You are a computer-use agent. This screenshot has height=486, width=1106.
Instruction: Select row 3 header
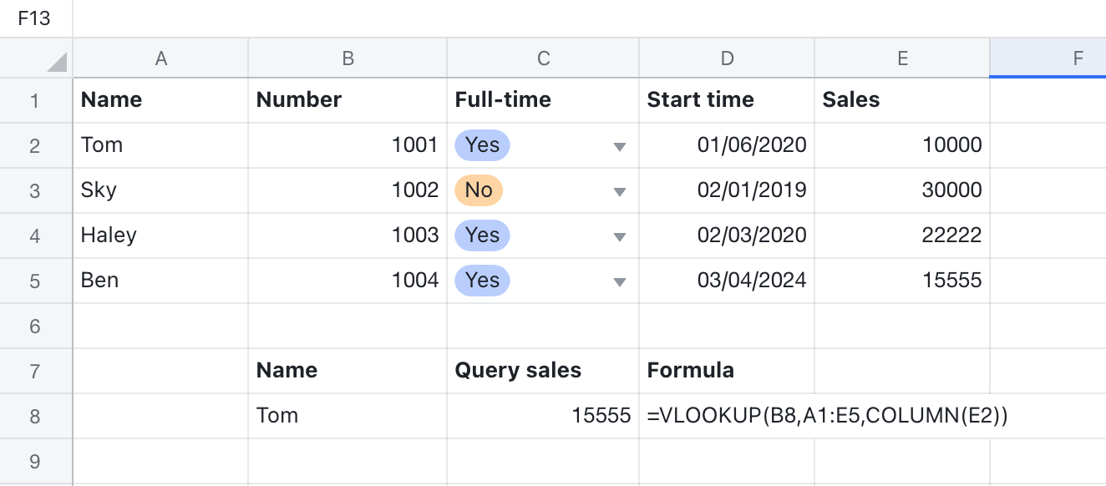36,190
